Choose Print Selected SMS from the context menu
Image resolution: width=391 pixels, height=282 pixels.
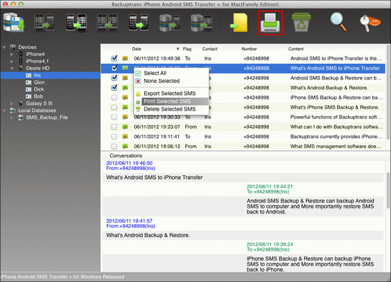(171, 101)
